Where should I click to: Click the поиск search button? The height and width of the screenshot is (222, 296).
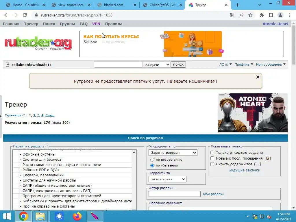pyautogui.click(x=178, y=64)
